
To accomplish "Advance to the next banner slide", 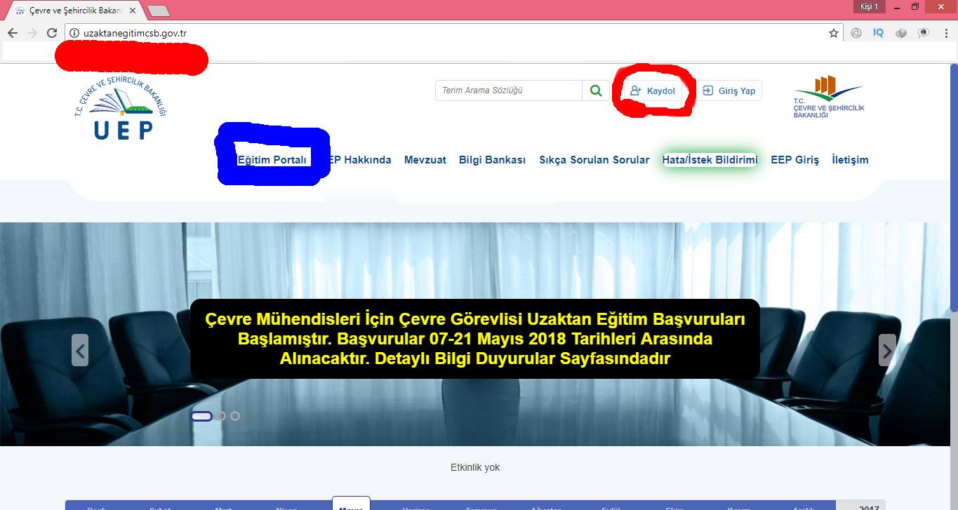I will click(x=887, y=350).
